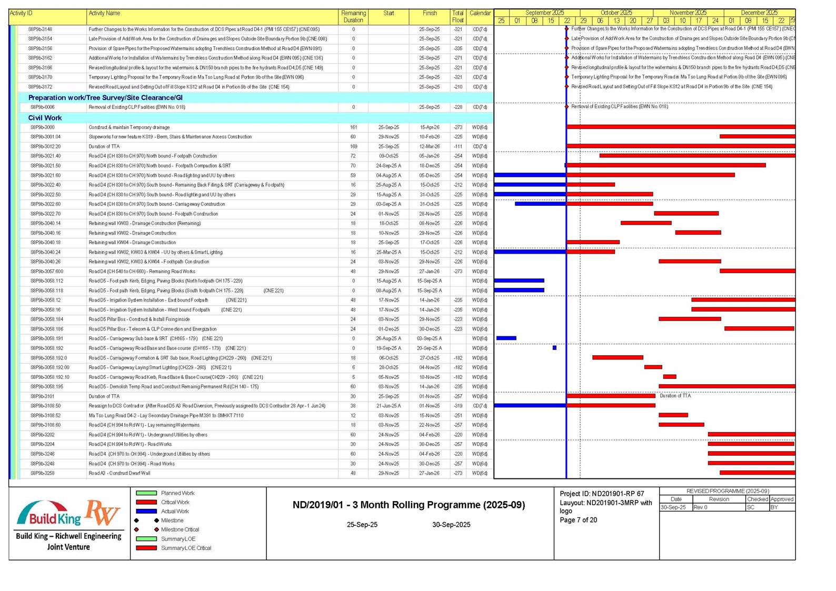Image resolution: width=836 pixels, height=591 pixels.
Task: Select the small blue actual bar for S8P9b-3058.192
Action: point(554,348)
